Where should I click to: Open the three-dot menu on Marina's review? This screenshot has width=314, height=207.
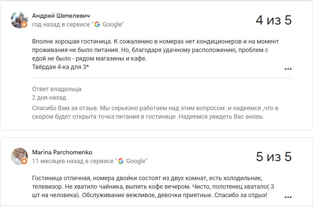pos(288,197)
